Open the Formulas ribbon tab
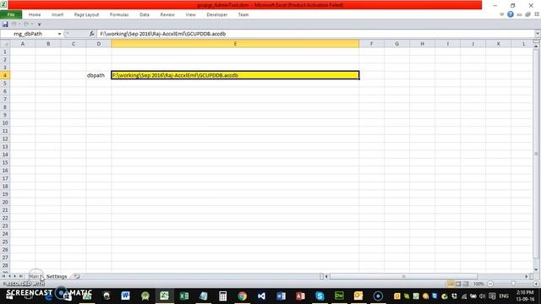Viewport: 541px width, 304px height. click(119, 14)
